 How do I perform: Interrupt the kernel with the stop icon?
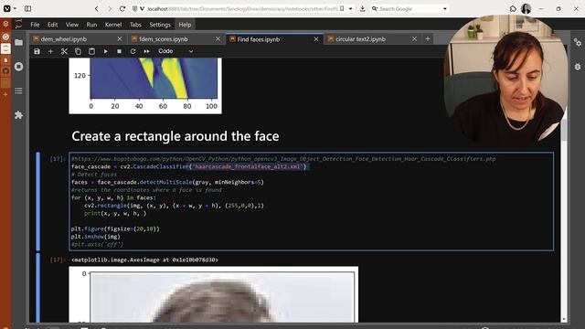point(119,51)
